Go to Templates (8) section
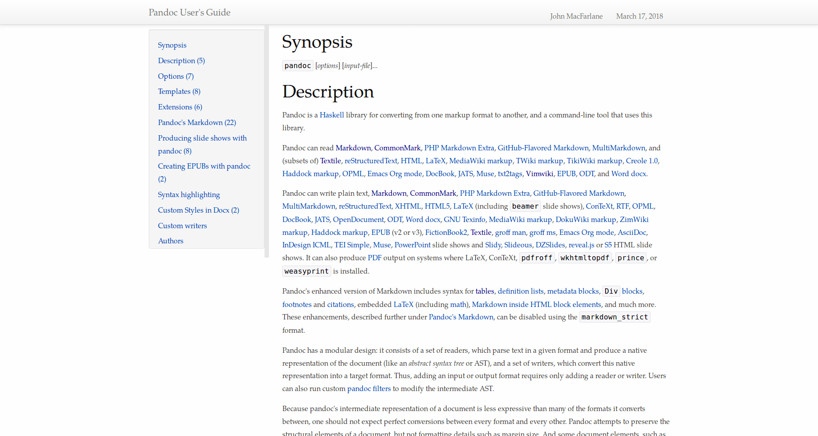 (179, 91)
